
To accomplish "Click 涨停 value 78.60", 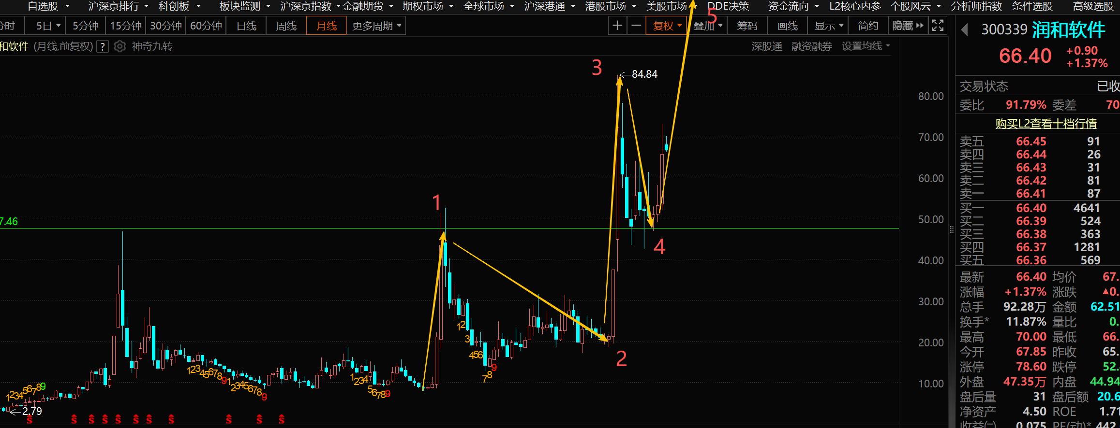I will (1031, 366).
